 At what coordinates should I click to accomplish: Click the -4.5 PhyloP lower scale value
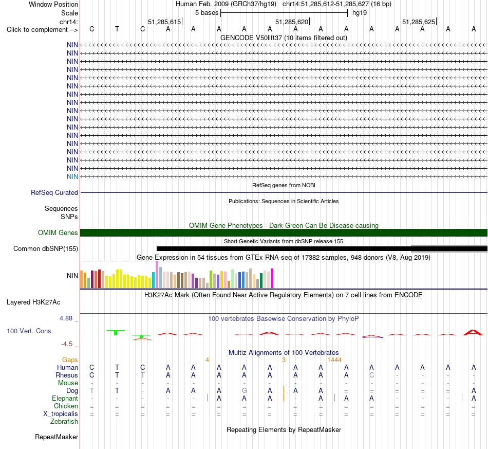pyautogui.click(x=67, y=344)
